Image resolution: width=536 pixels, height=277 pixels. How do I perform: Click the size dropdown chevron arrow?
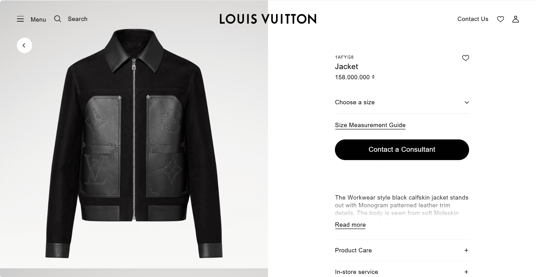point(467,102)
